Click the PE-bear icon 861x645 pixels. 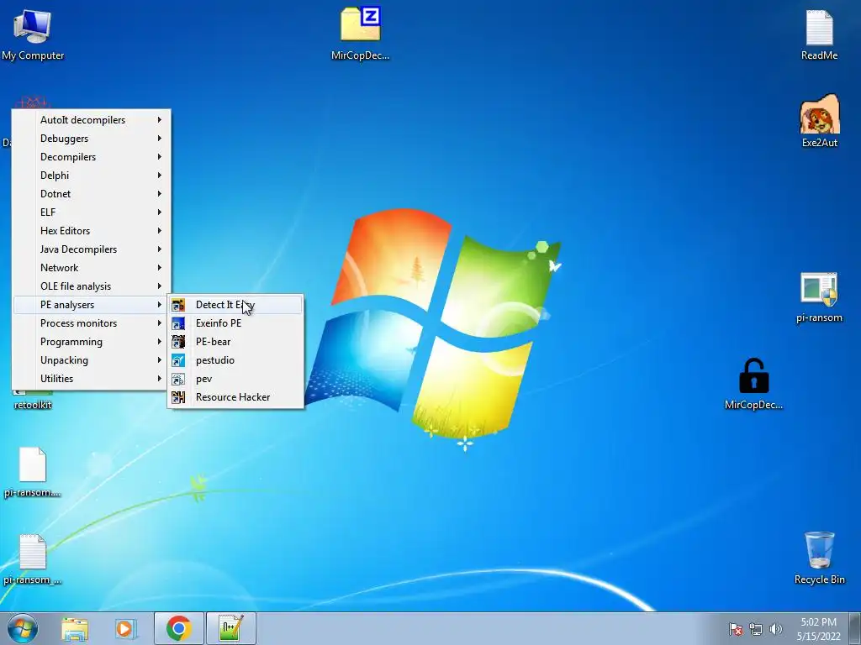click(x=178, y=342)
